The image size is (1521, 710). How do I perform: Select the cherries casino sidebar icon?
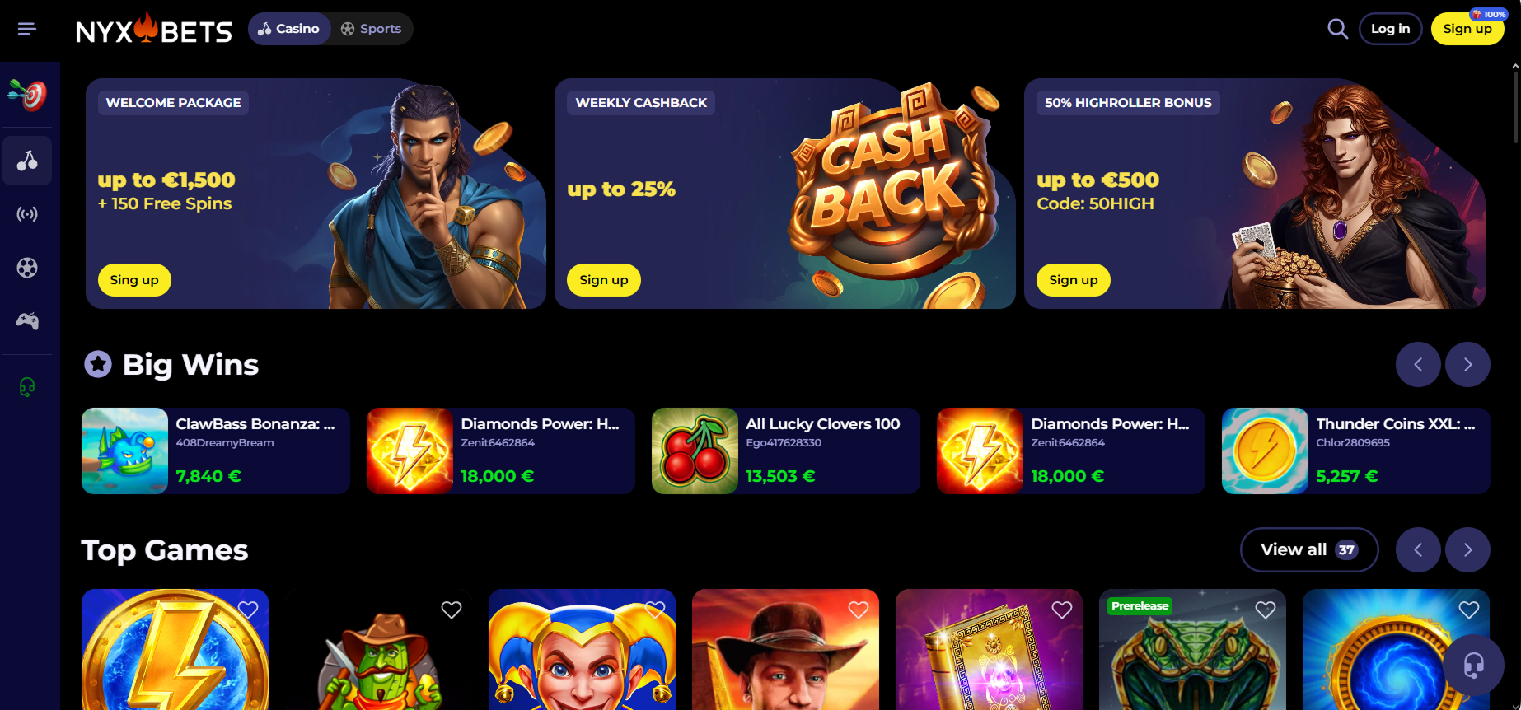point(27,161)
